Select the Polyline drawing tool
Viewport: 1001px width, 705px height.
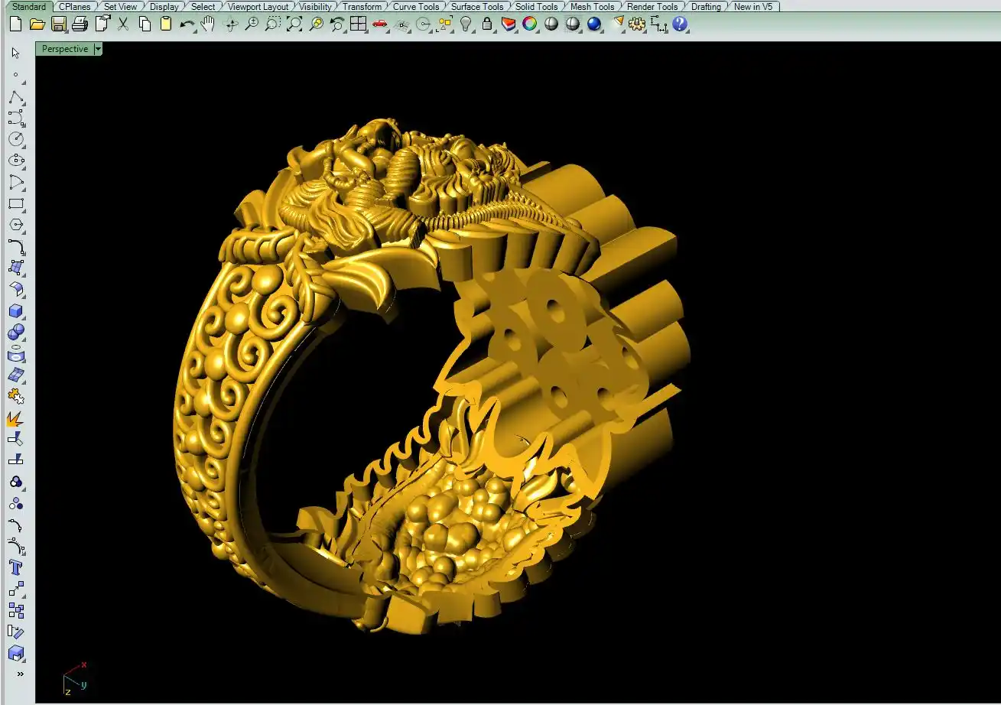click(16, 97)
